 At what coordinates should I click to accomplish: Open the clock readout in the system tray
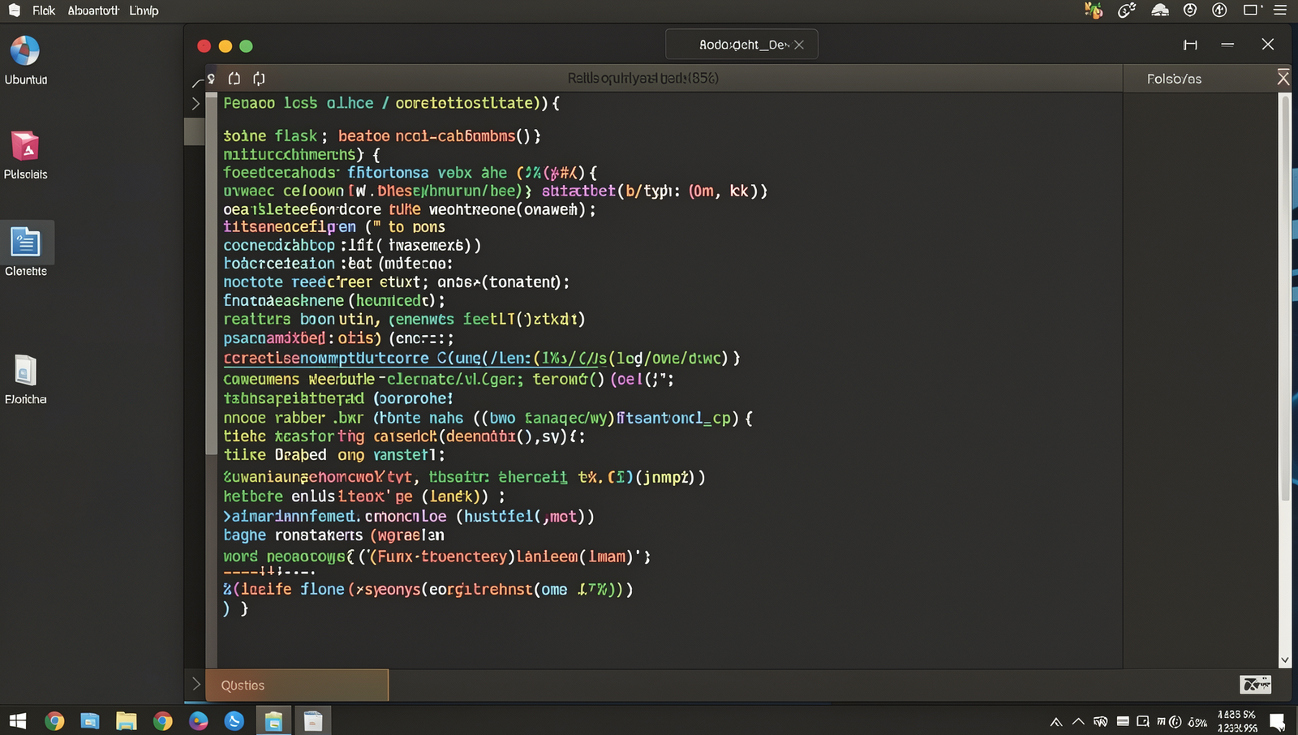click(x=1237, y=721)
